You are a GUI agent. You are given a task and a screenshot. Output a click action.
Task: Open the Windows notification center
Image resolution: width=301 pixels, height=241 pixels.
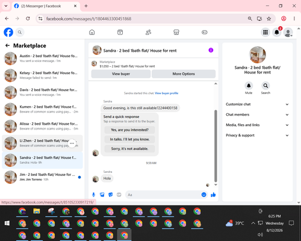click(x=291, y=223)
